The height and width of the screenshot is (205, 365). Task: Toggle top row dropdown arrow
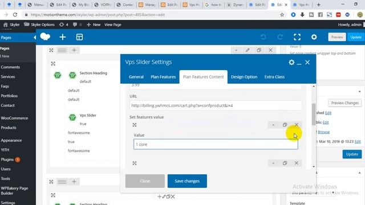pyautogui.click(x=236, y=50)
